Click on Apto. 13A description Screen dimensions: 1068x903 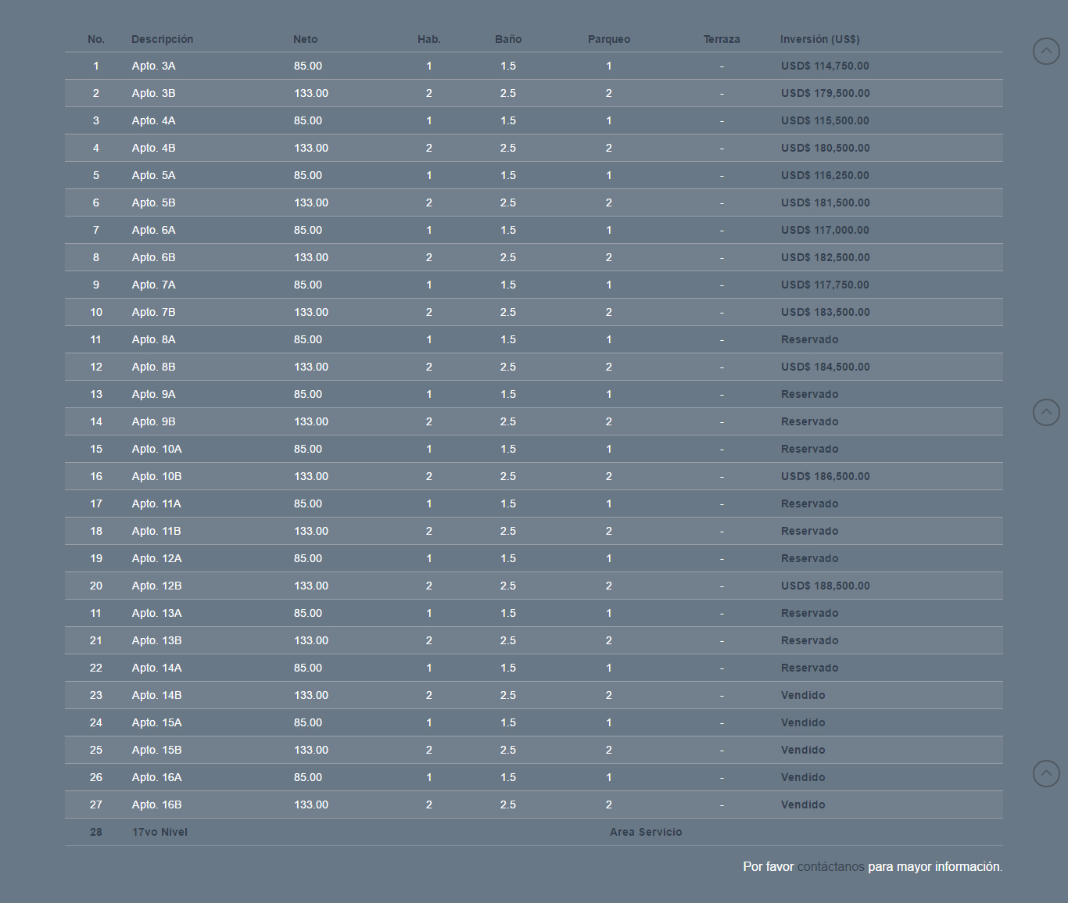(x=156, y=614)
